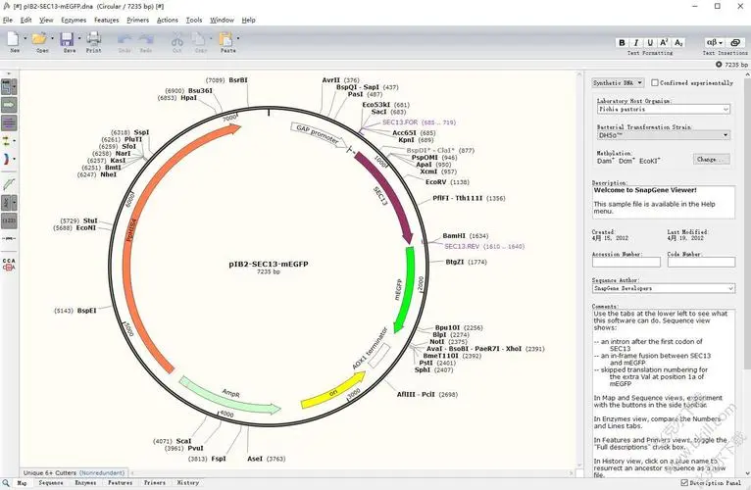Click the Print icon
751x490 pixels.
point(93,39)
